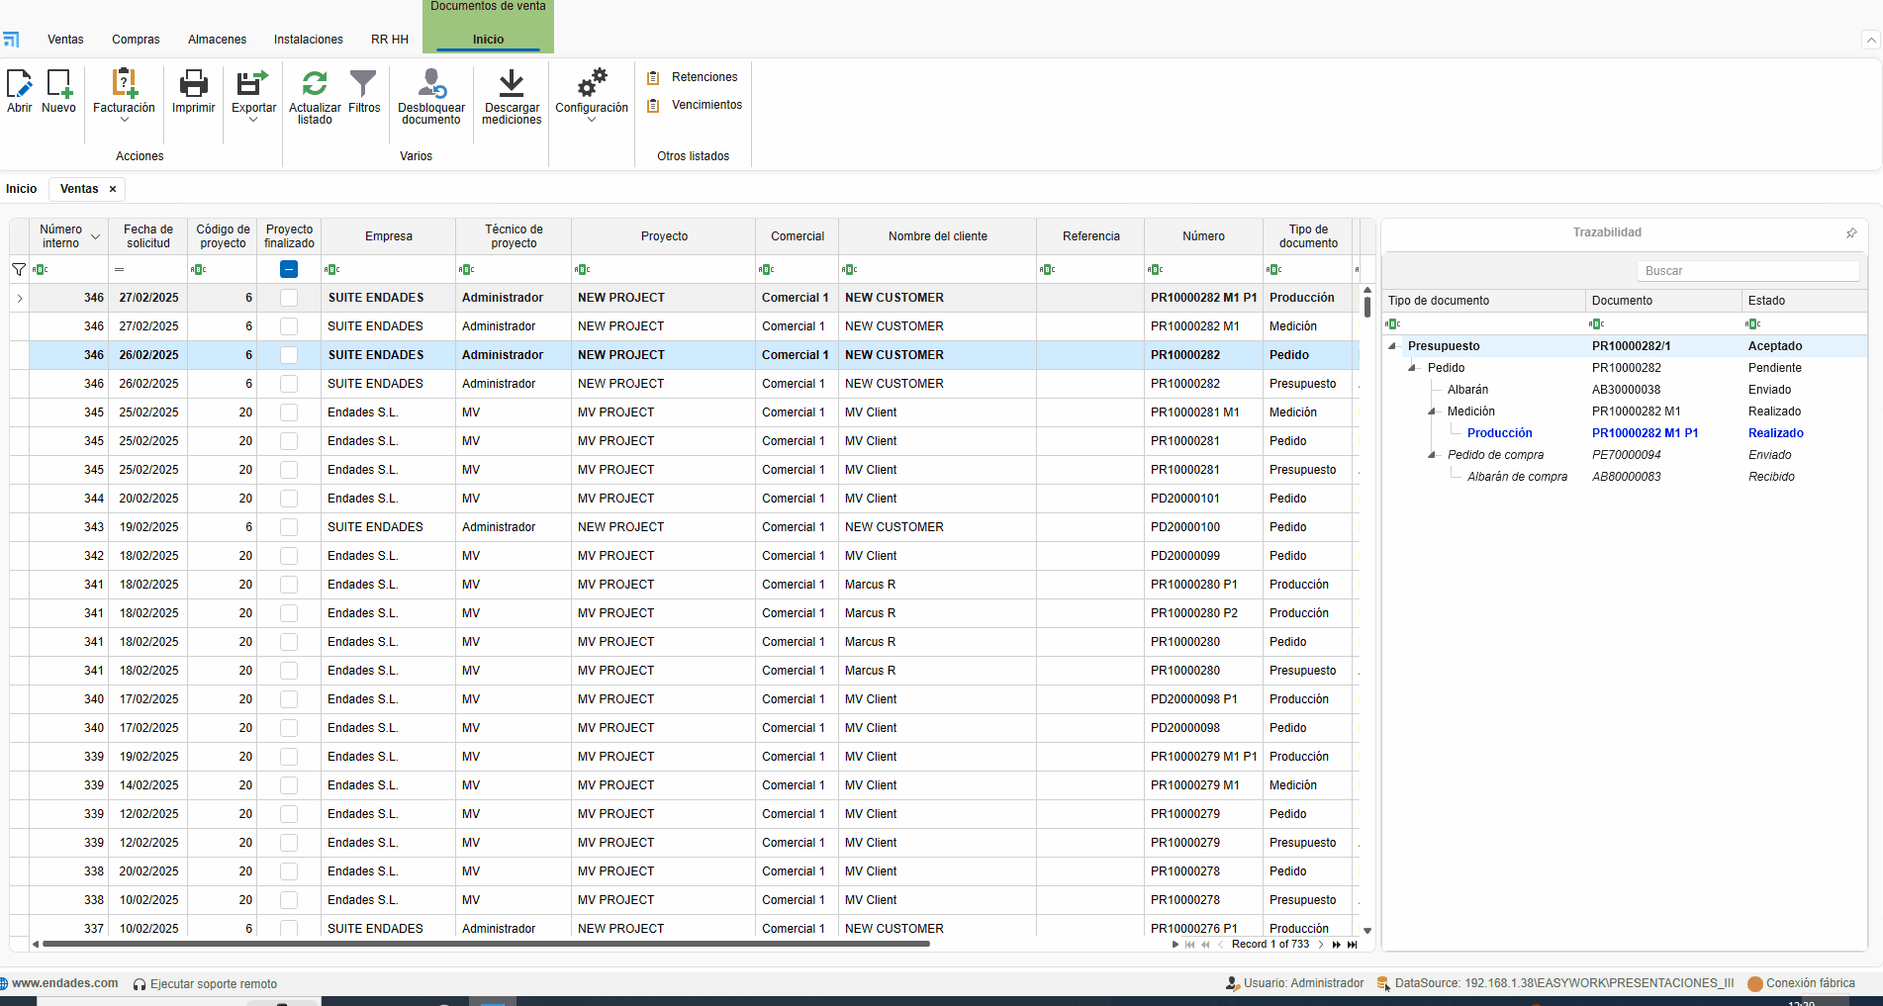1883x1006 pixels.
Task: Open the Ventas menu
Action: click(x=65, y=40)
